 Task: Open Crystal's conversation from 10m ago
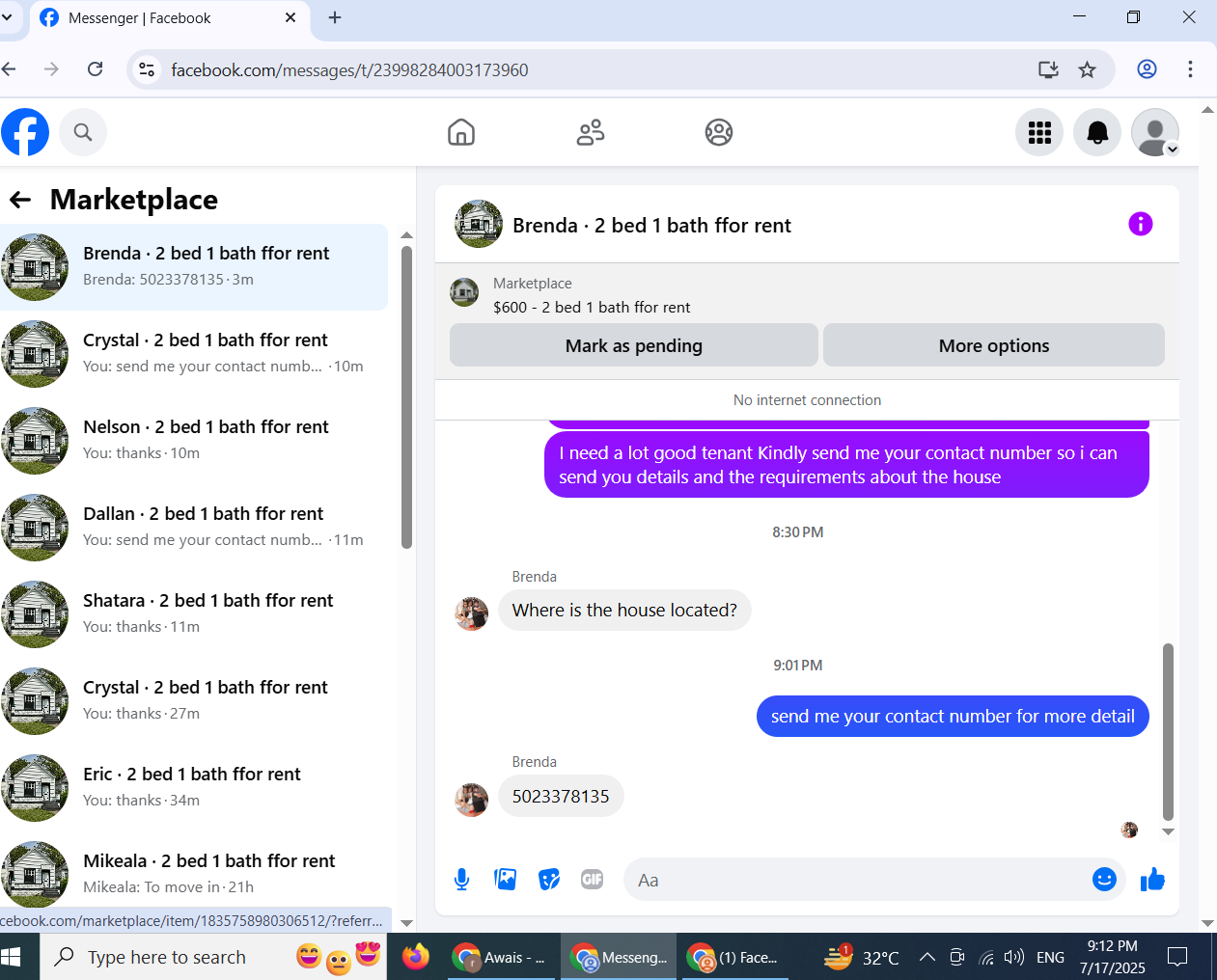(194, 354)
